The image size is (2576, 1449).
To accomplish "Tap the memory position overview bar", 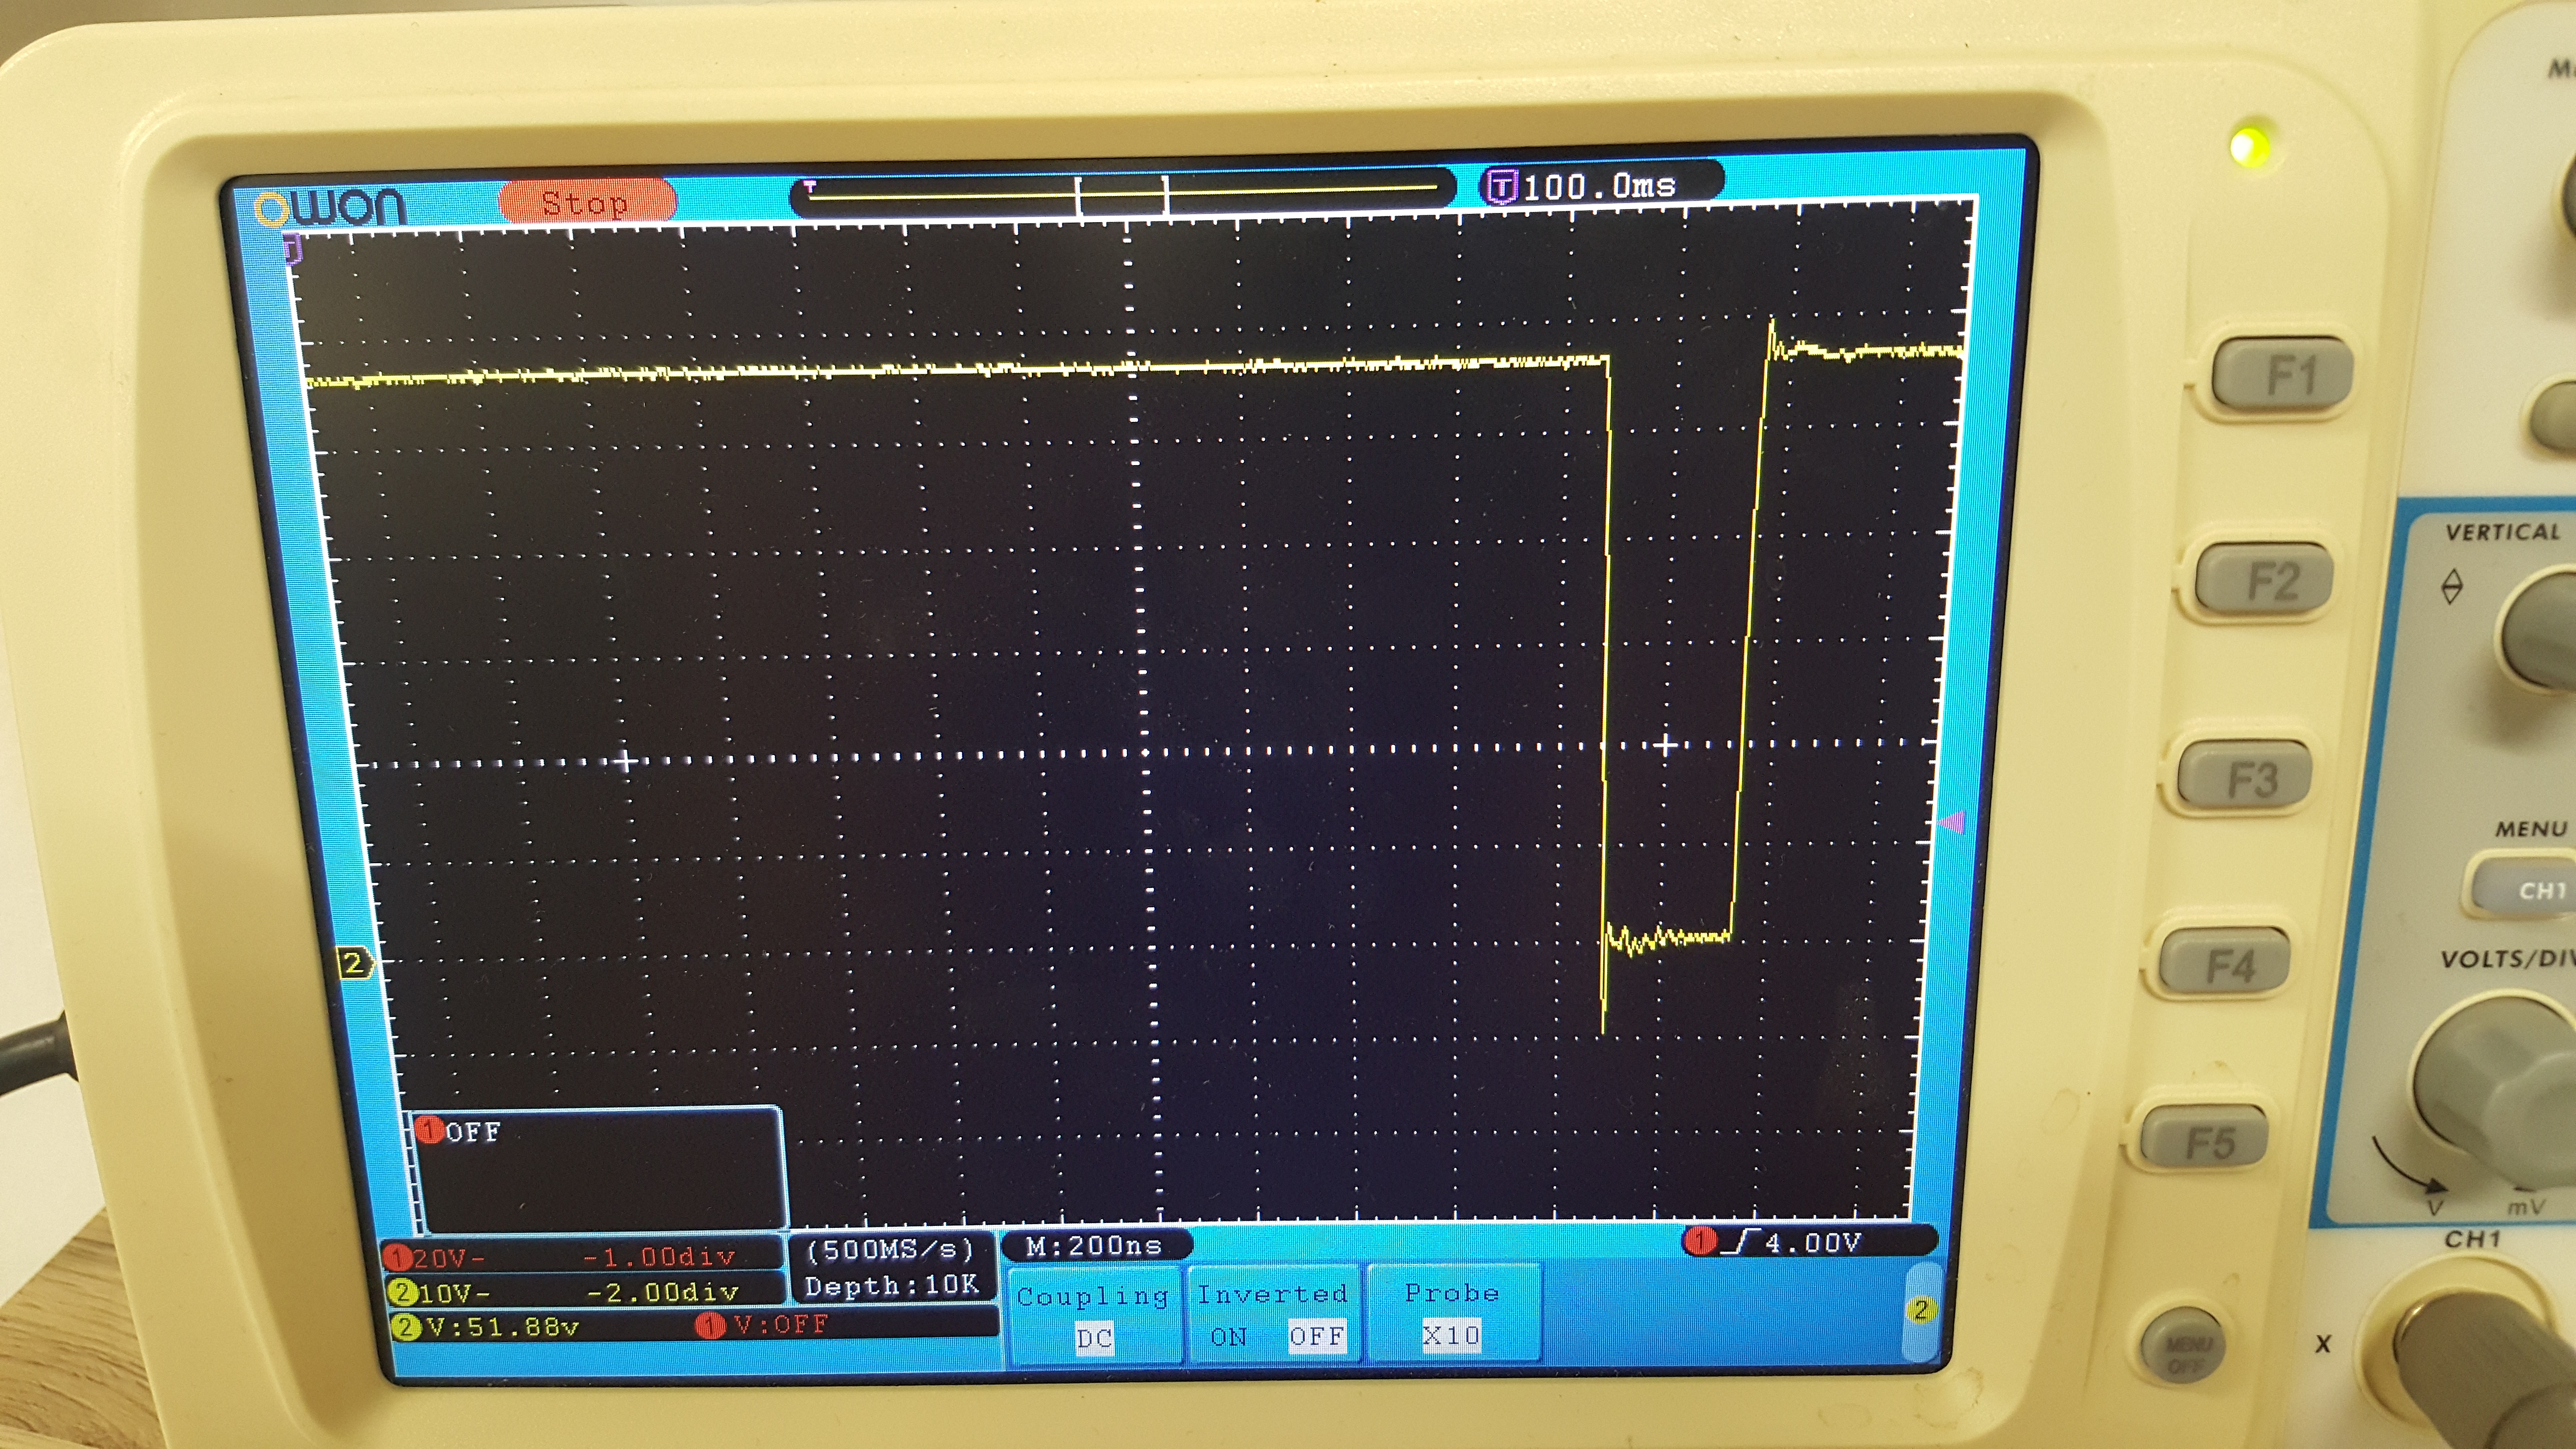I will tap(1122, 193).
